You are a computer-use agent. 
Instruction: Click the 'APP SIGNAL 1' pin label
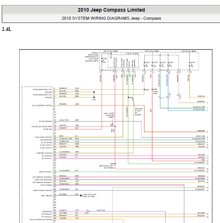tap(47, 217)
